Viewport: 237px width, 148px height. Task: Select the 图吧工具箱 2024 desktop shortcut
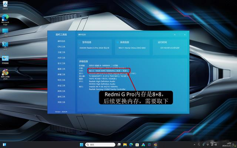[5, 74]
